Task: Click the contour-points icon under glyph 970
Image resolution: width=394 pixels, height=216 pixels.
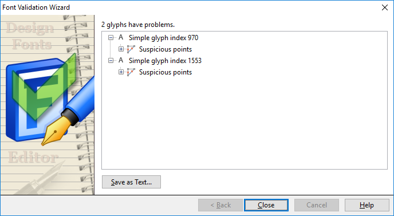Action: click(x=131, y=49)
